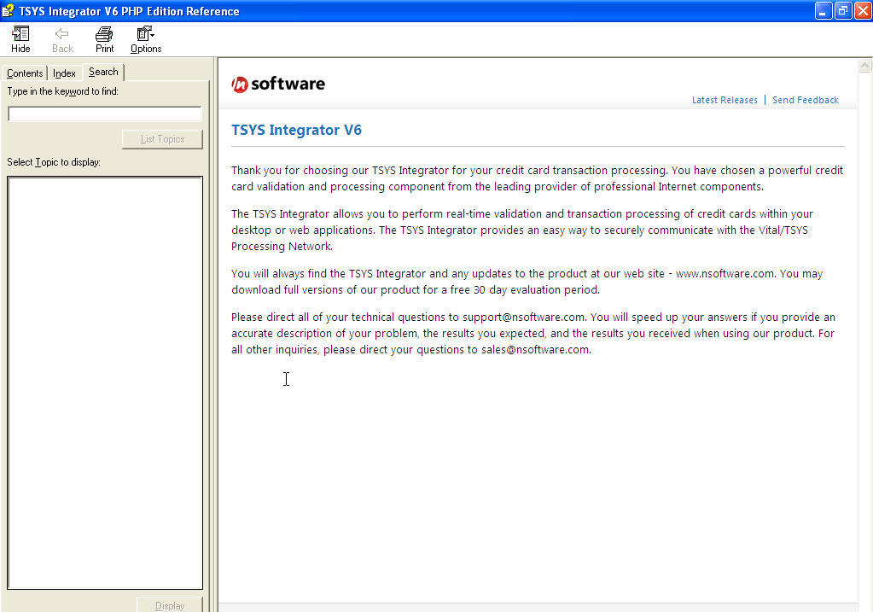Click the www.nsoftware.com text
This screenshot has height=612, width=873.
click(x=725, y=273)
